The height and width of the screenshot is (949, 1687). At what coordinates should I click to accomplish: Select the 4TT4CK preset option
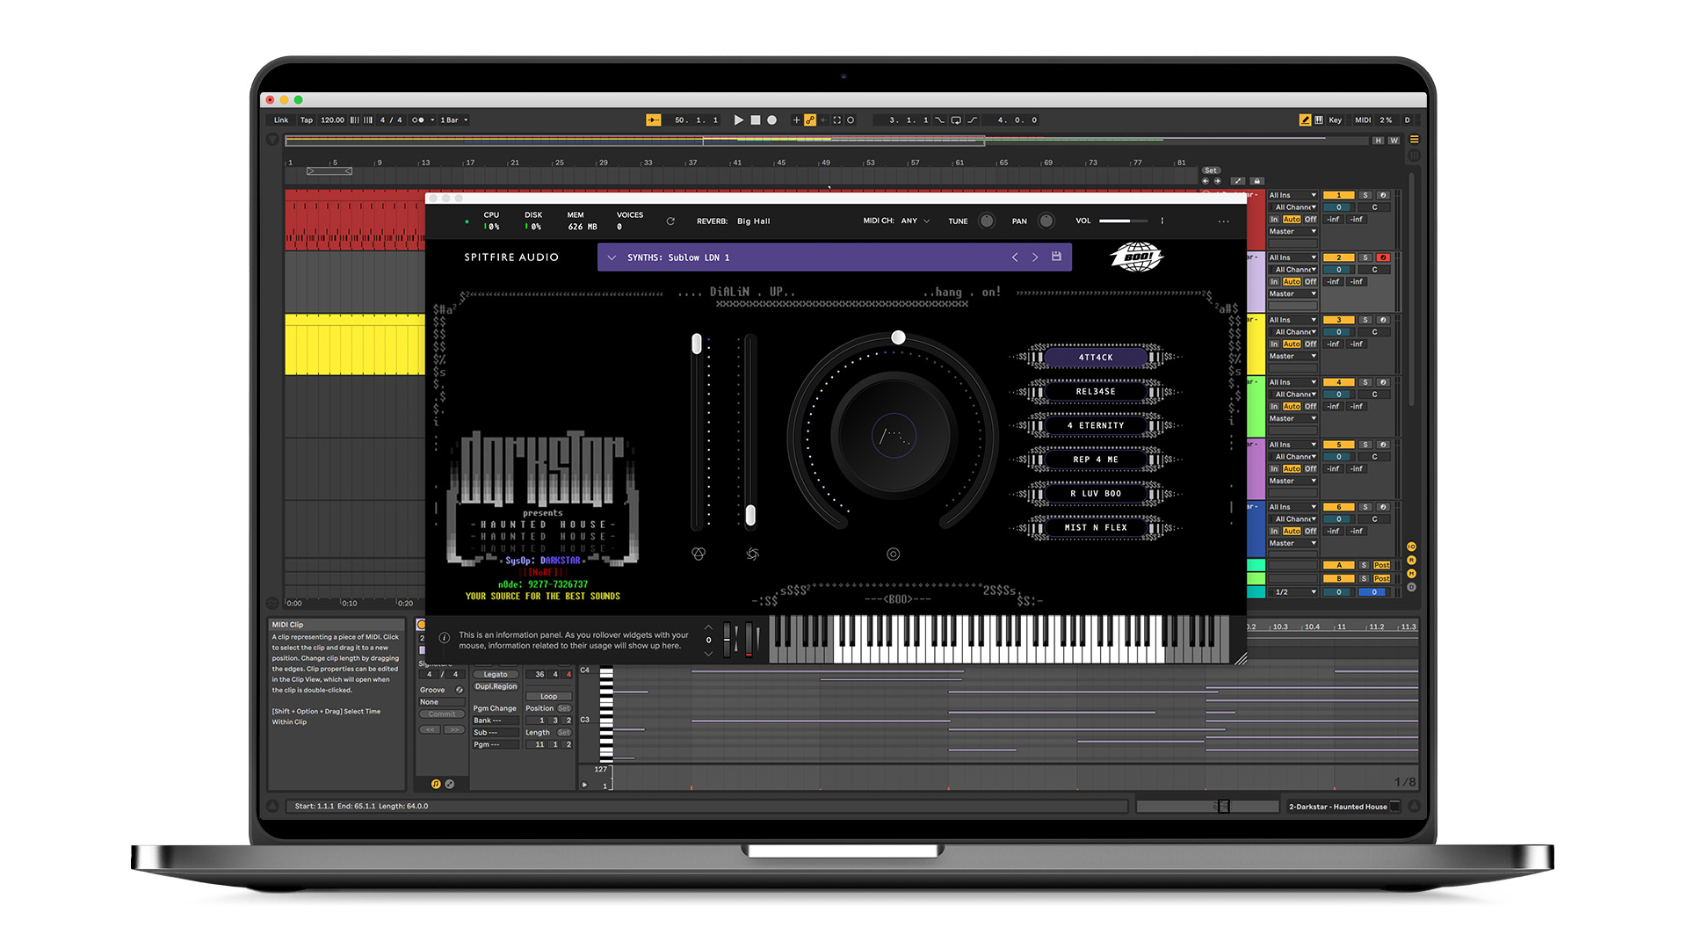coord(1095,358)
